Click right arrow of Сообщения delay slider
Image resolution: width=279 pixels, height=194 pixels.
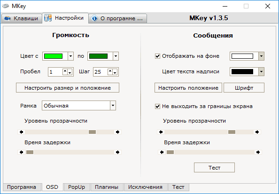point(258,152)
